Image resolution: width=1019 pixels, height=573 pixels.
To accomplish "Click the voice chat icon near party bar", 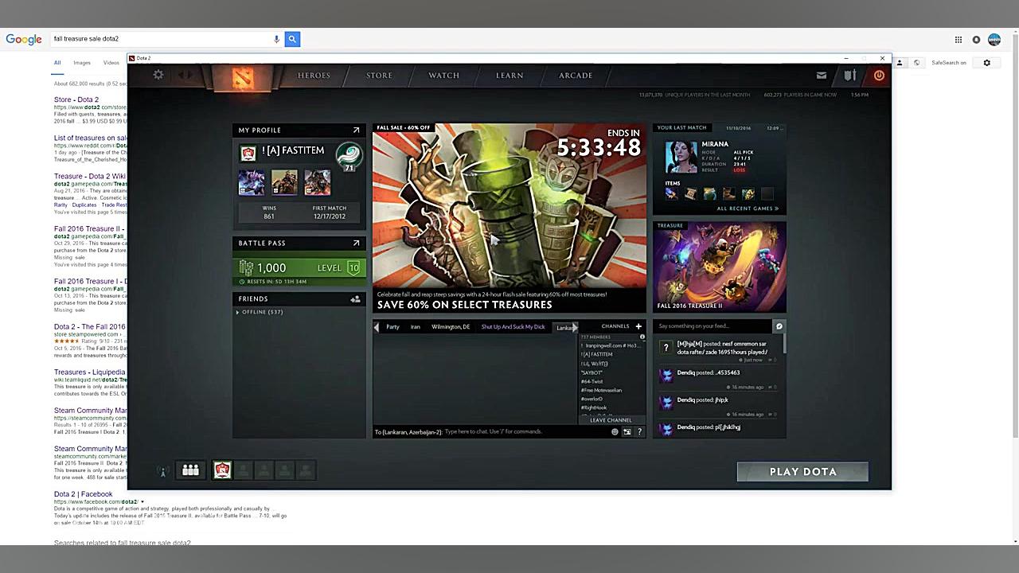I will click(x=163, y=471).
